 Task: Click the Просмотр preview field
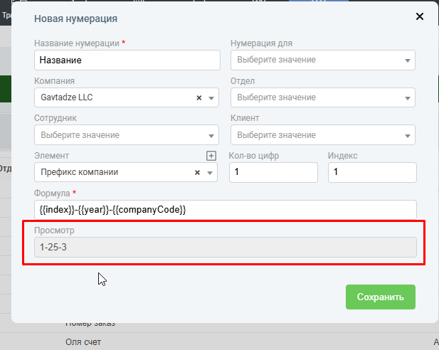[224, 247]
